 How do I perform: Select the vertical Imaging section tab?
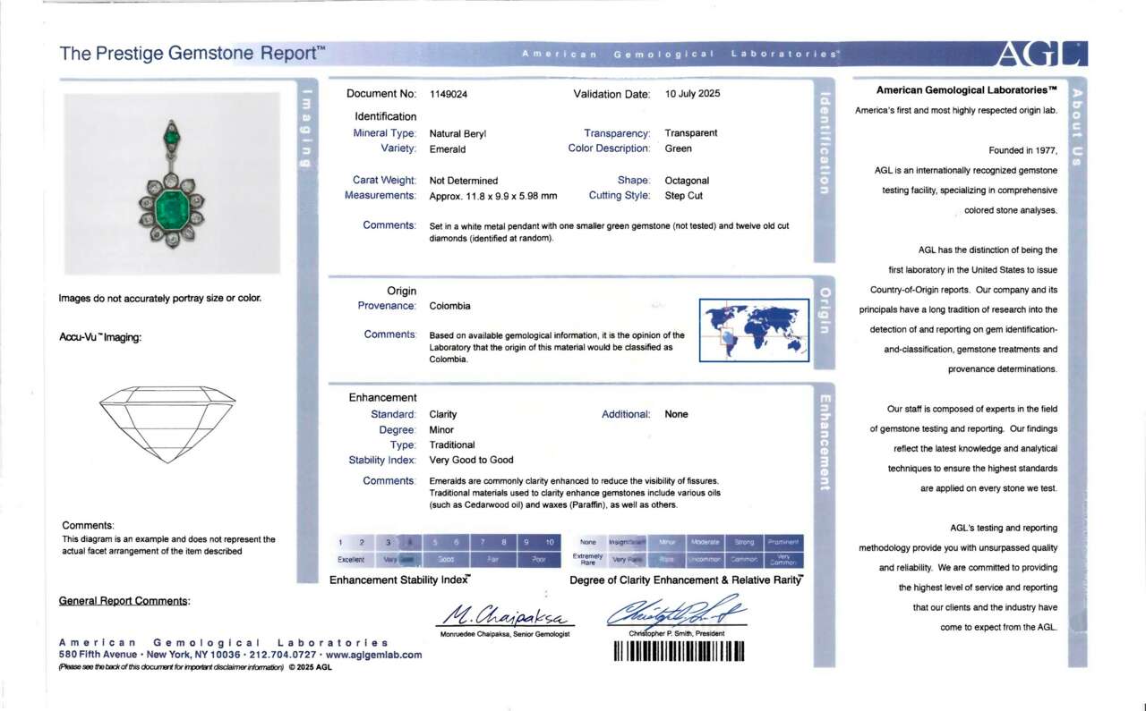[x=306, y=130]
